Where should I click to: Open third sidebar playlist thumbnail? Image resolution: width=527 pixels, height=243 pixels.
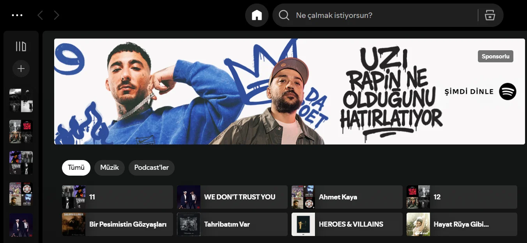click(x=21, y=163)
